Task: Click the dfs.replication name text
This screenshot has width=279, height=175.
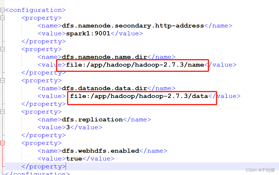Action: coord(92,120)
